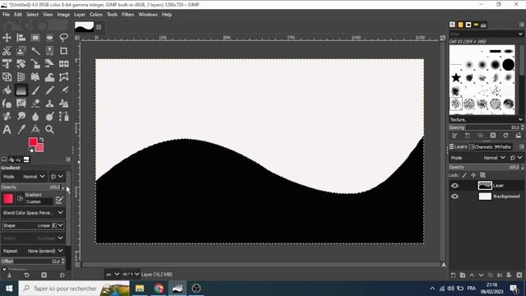Select the 3D Transform cube tool
Screen dimensions: 526x296
click(7, 76)
